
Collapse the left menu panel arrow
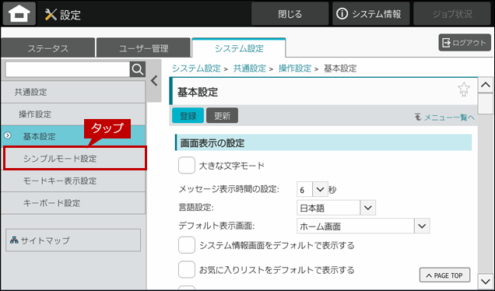pyautogui.click(x=154, y=81)
